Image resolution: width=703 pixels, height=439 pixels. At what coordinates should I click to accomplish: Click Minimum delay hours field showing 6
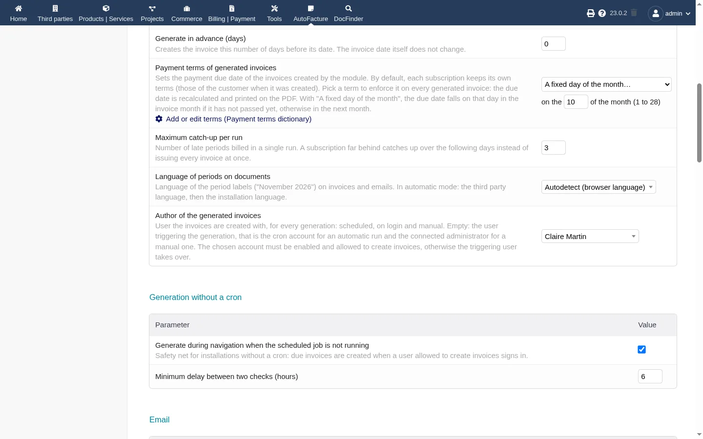pyautogui.click(x=650, y=377)
